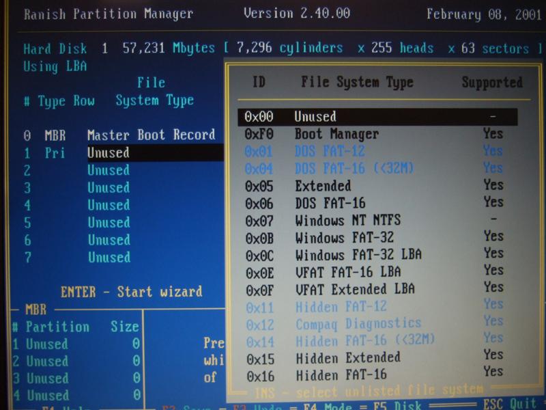This screenshot has width=546, height=410.
Task: Choose the 0x06 DOS FAT-16 entry
Action: coord(374,203)
